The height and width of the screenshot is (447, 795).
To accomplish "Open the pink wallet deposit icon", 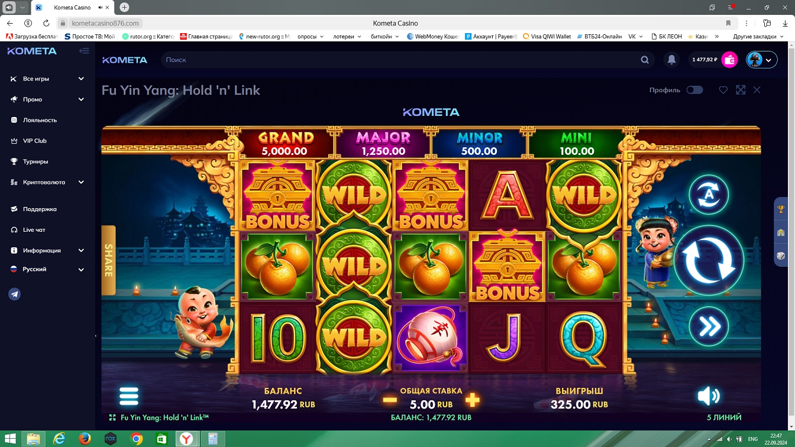I will pyautogui.click(x=730, y=60).
